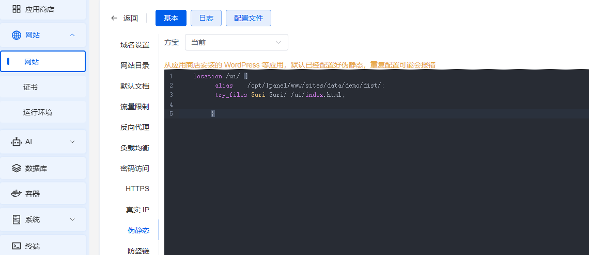
Task: Open the 域名设置 settings tab
Action: 135,45
